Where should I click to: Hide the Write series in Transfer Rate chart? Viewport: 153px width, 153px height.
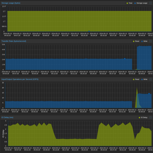[x=144, y=41]
